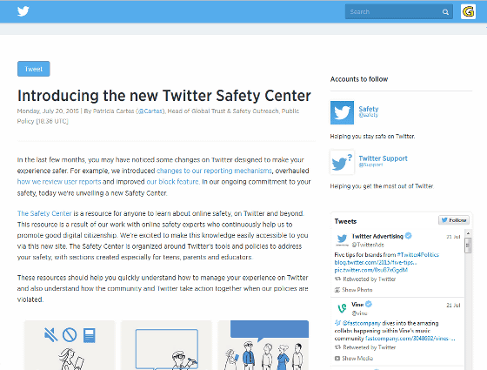Open the Twitter Support question-bird avatar
Viewport: 487px width, 370px height.
[x=342, y=162]
